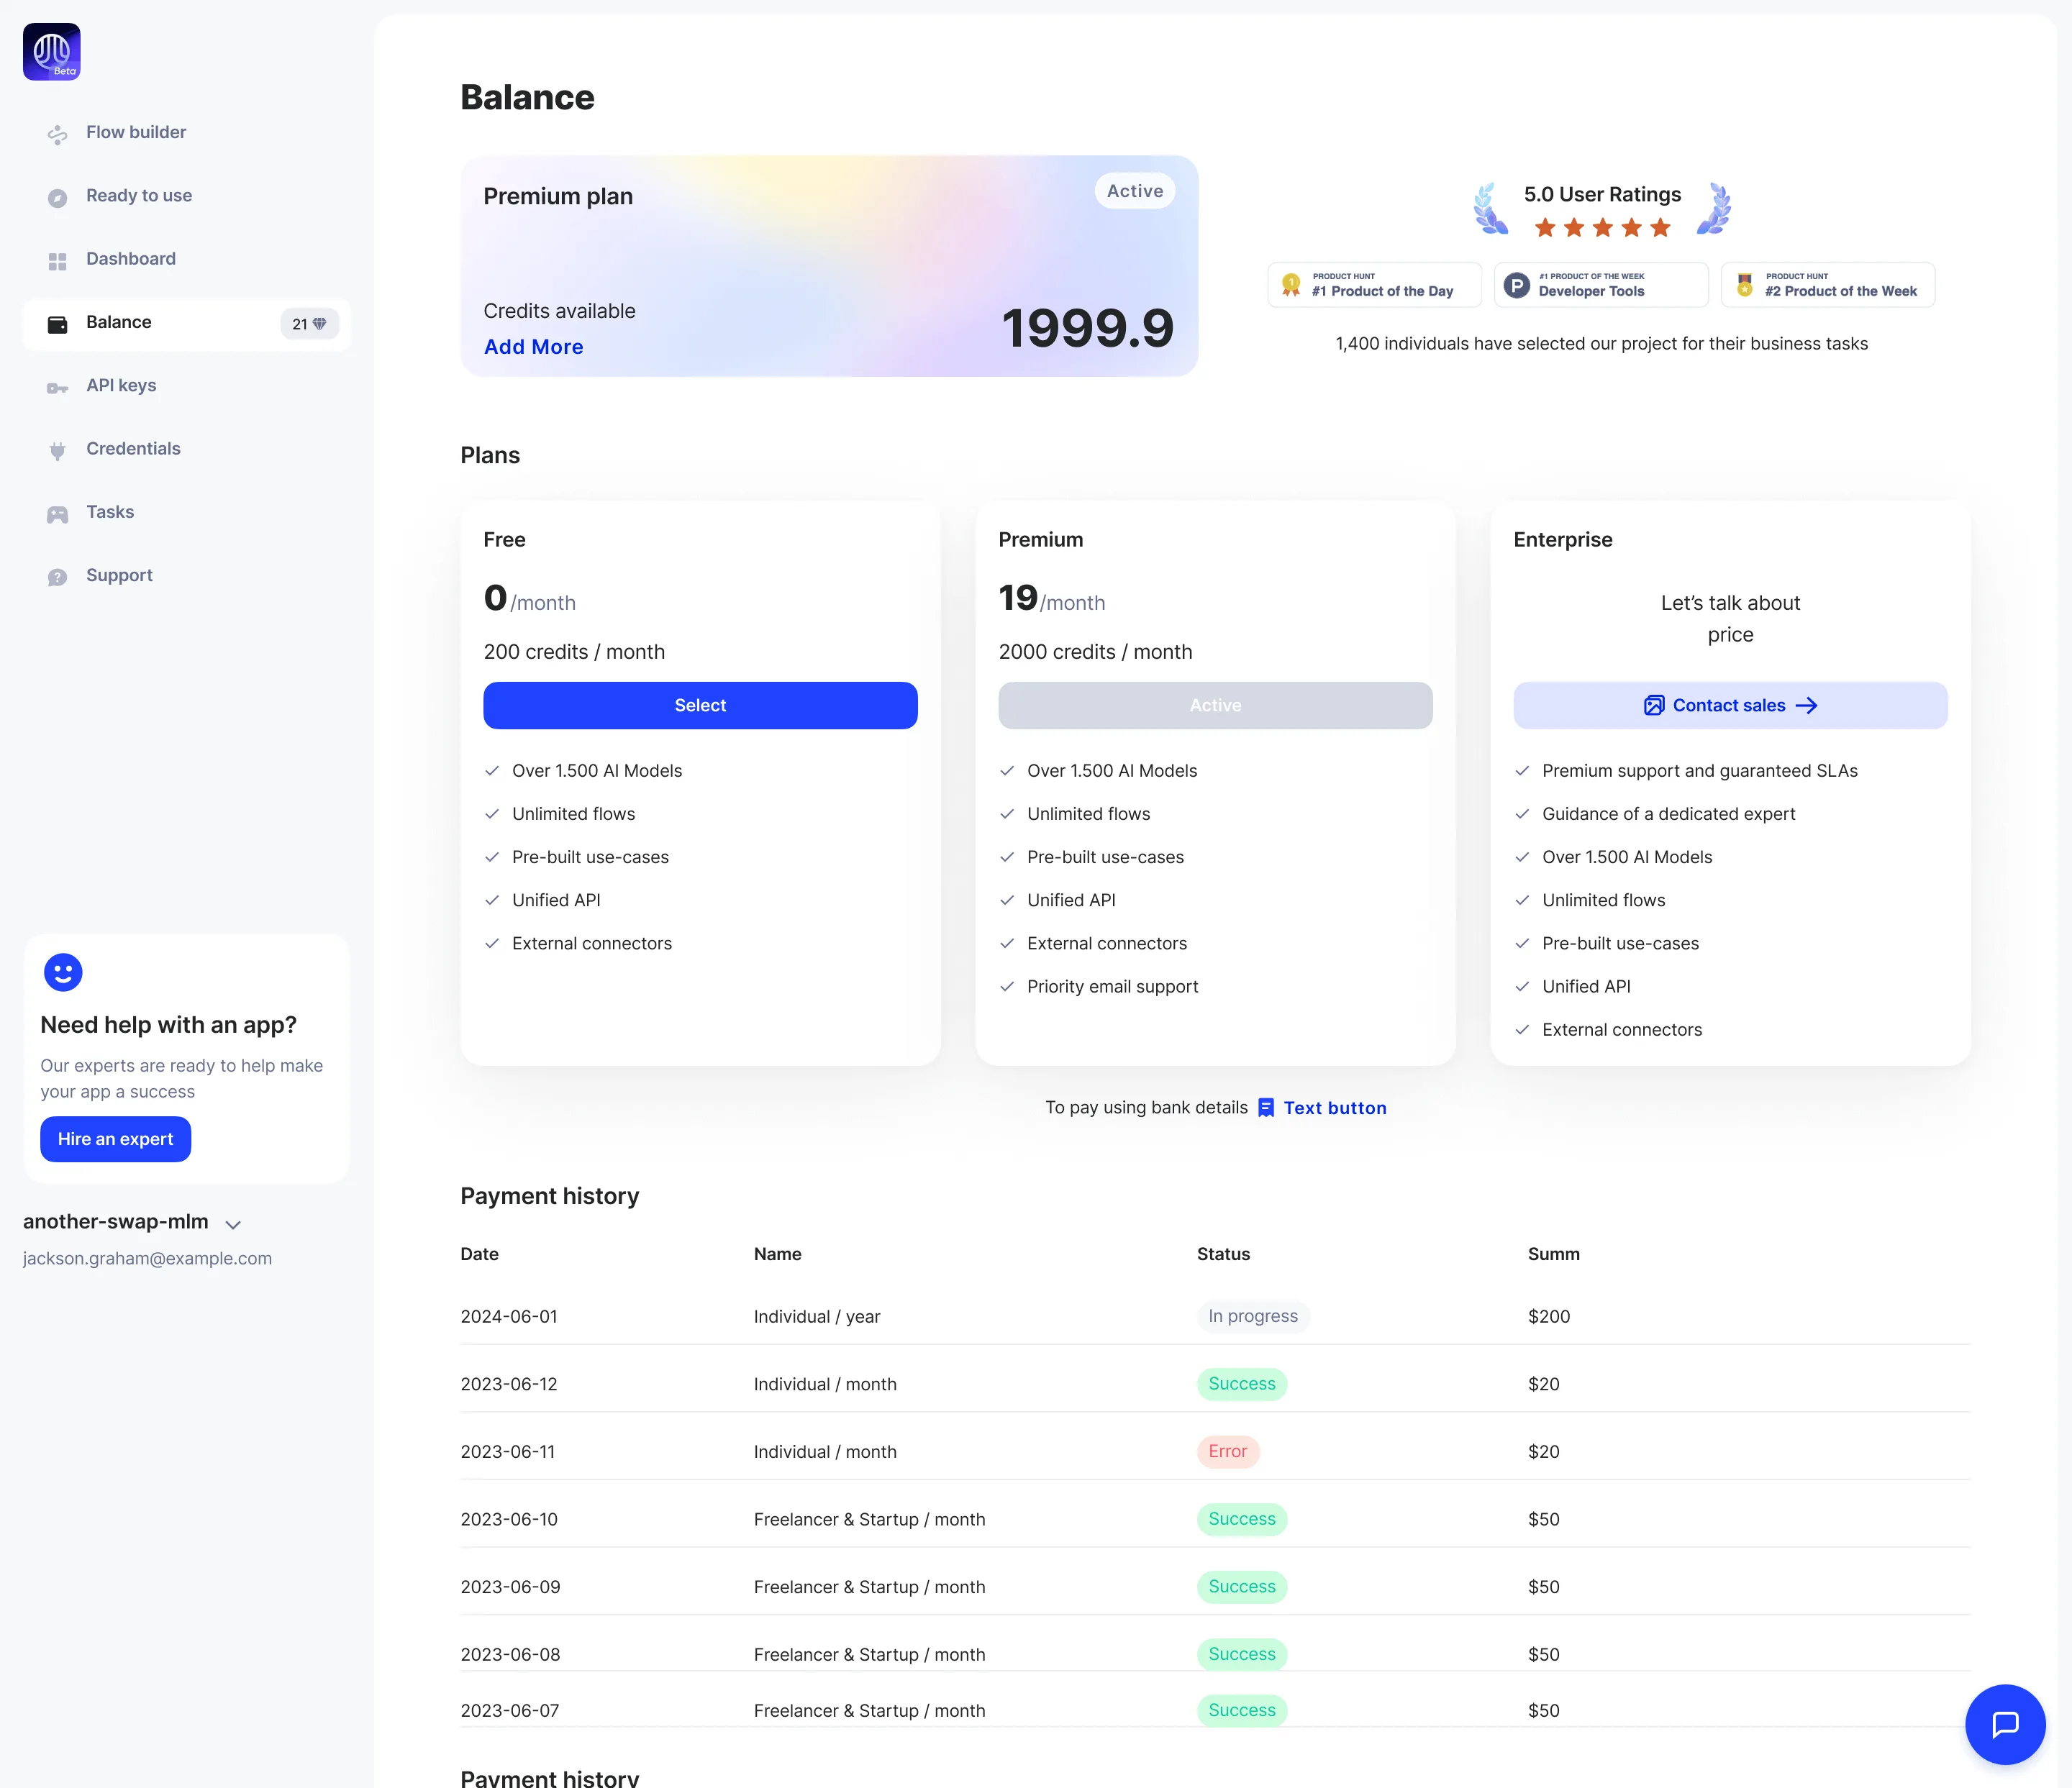2072x1788 pixels.
Task: Open the Flow builder icon in sidebar
Action: 57,133
